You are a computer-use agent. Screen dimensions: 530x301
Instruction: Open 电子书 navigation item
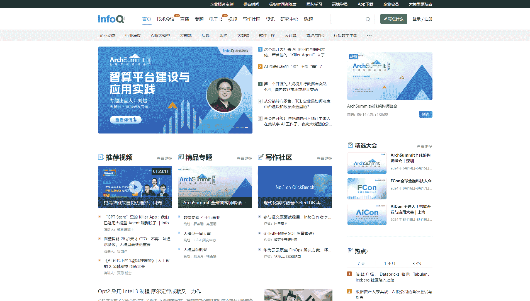216,19
